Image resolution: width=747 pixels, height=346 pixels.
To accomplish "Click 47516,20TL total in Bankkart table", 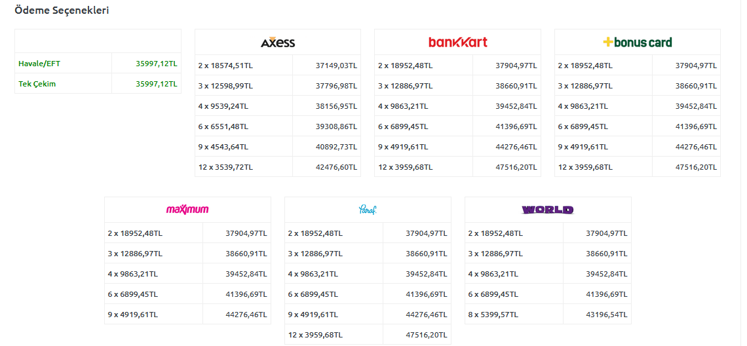I will pos(516,167).
